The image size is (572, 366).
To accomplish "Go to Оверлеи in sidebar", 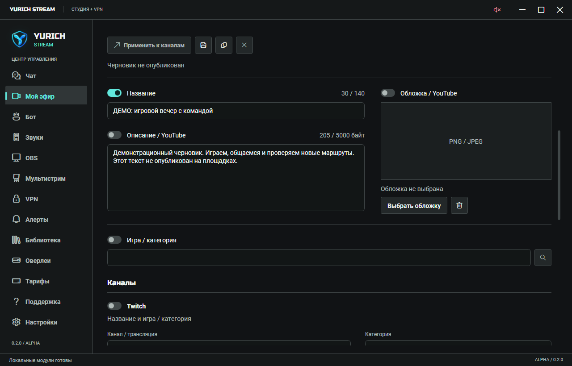I will (46, 261).
